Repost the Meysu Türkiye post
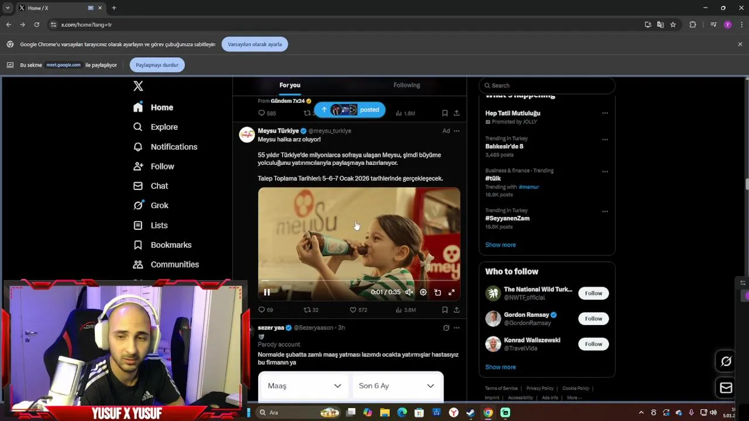 [311, 310]
